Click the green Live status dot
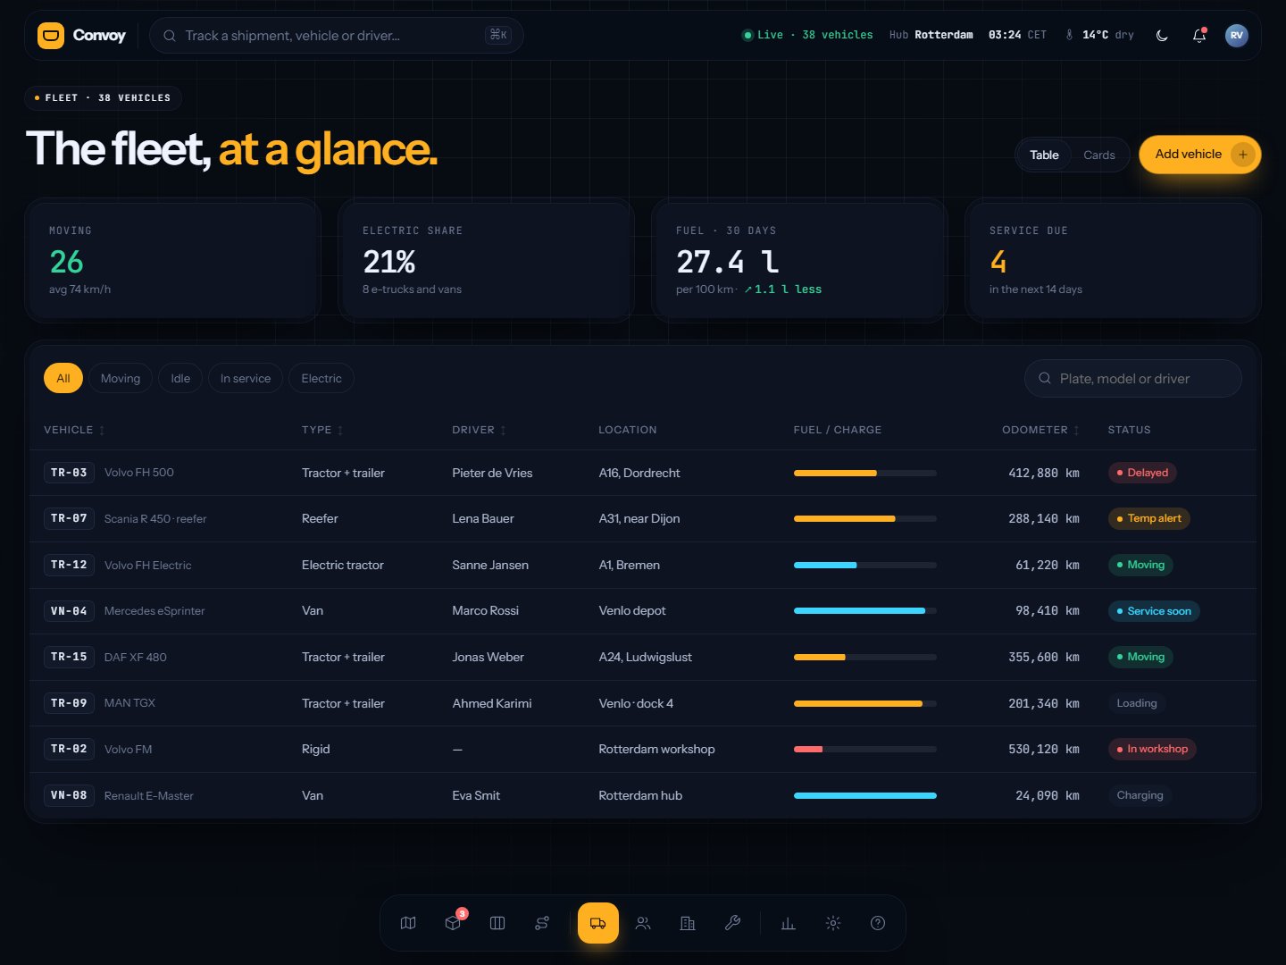Image resolution: width=1286 pixels, height=965 pixels. (747, 35)
